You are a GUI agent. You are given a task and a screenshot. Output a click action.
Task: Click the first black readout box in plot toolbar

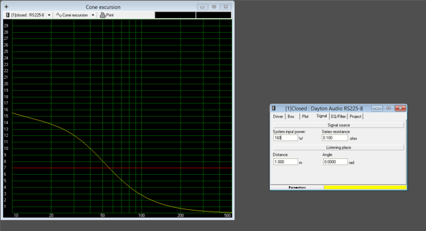175,15
